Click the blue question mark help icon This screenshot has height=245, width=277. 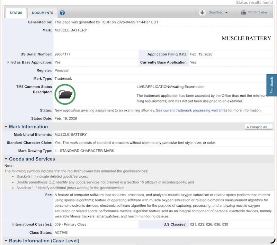coord(62,13)
